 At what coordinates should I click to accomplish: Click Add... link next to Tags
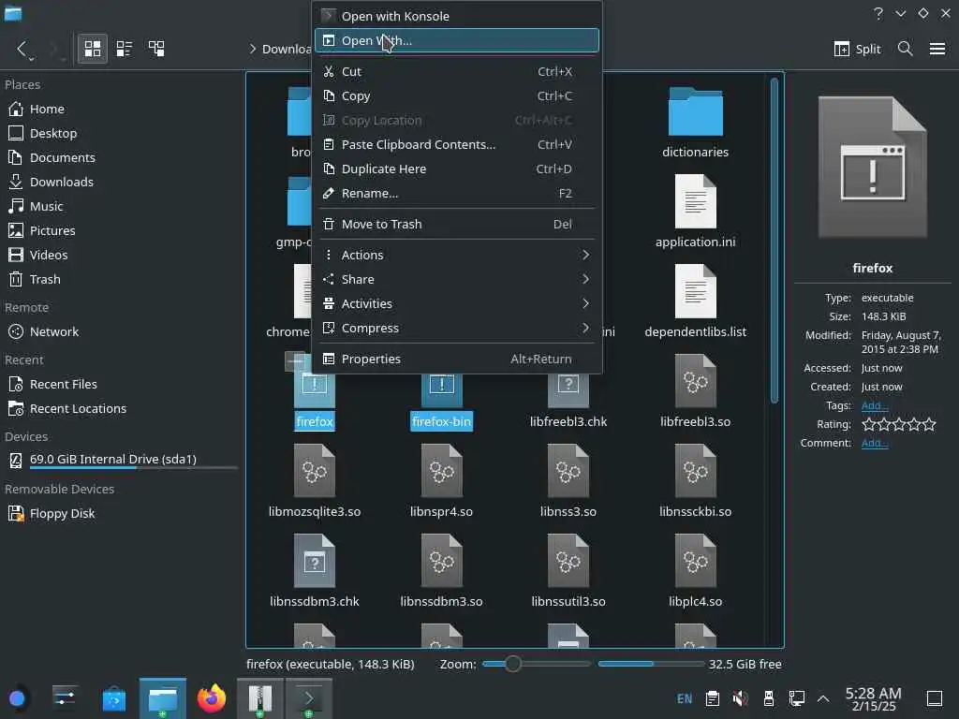pyautogui.click(x=874, y=405)
